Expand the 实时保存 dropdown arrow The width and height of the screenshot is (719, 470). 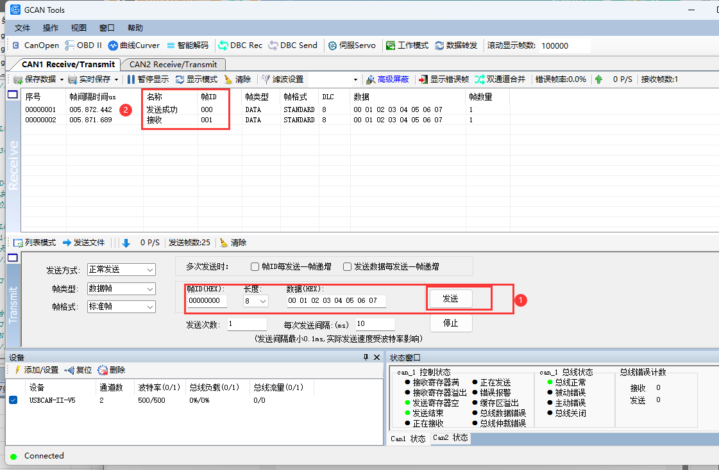[117, 79]
